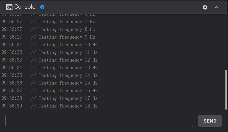
Task: Collapse the Console panel with the chevron
Action: [217, 7]
